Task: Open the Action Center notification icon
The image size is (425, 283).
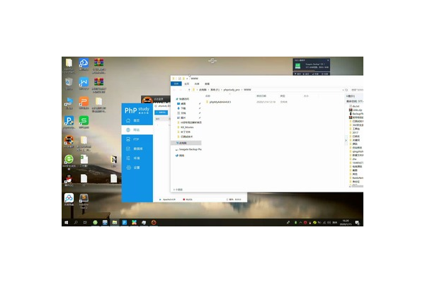Action: coord(357,223)
